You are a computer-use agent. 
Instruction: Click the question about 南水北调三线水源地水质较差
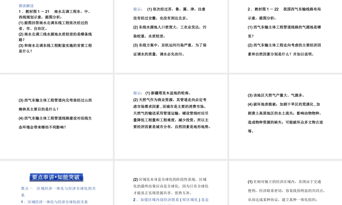(x=55, y=37)
